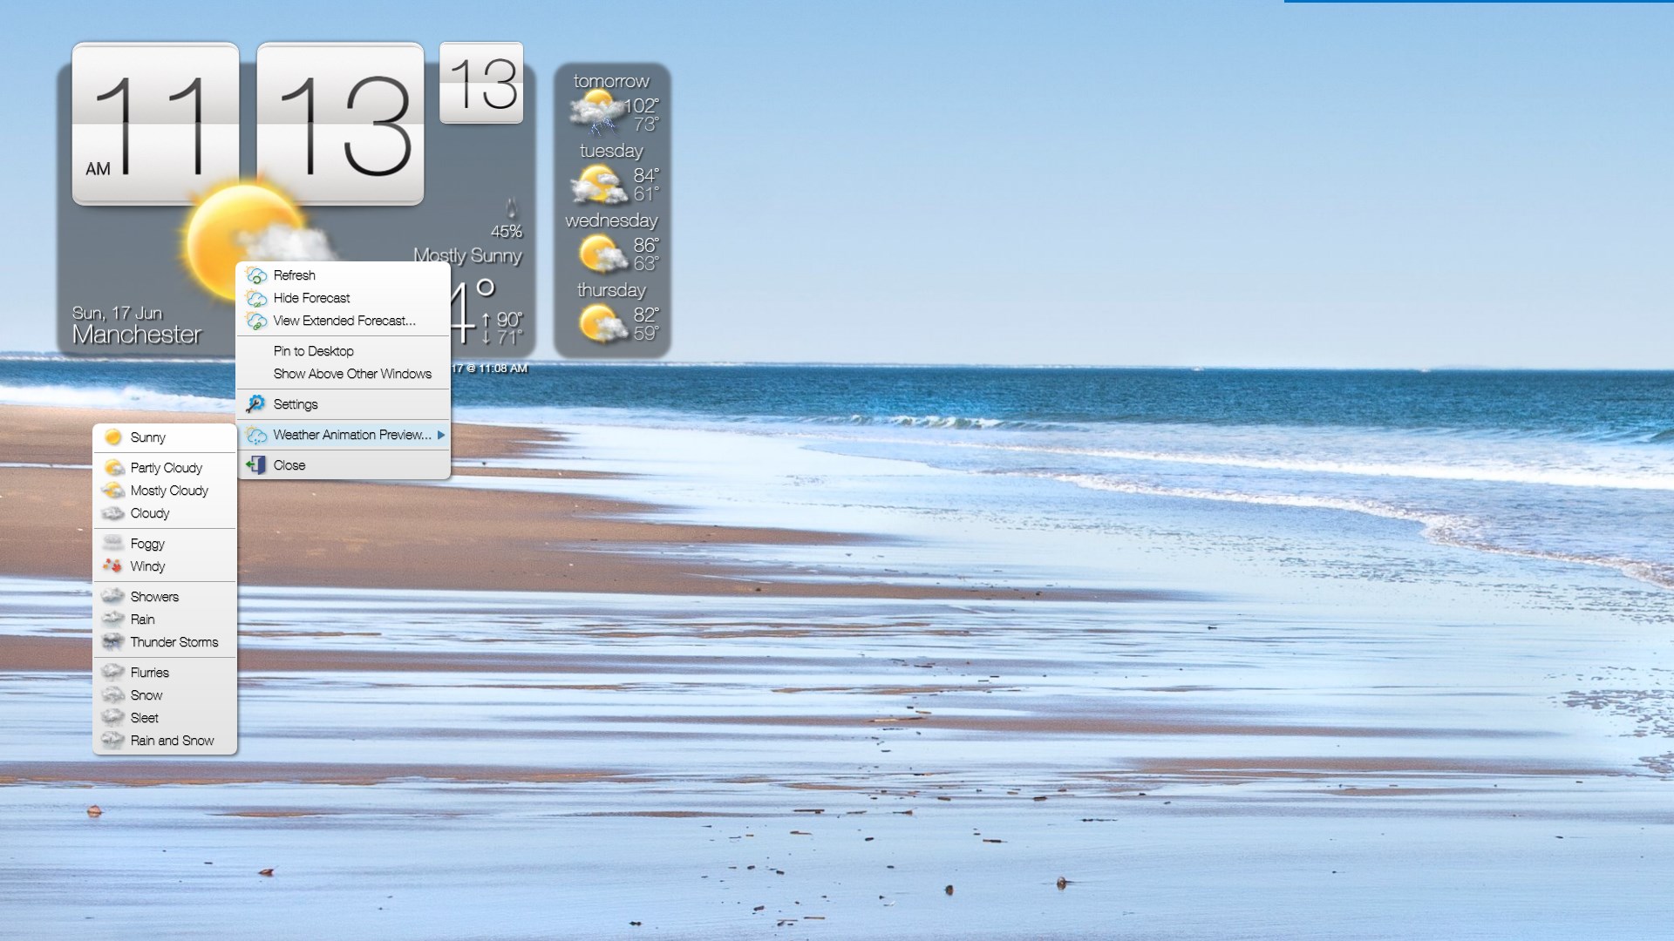Expand the Weather Animation Preview submenu
1674x941 pixels.
348,434
